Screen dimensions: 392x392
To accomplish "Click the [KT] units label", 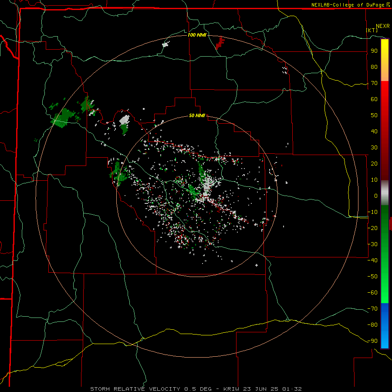I will pos(372,30).
